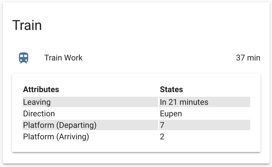Click arriving platform value 2
Screen dimensions: 272x167
162,137
